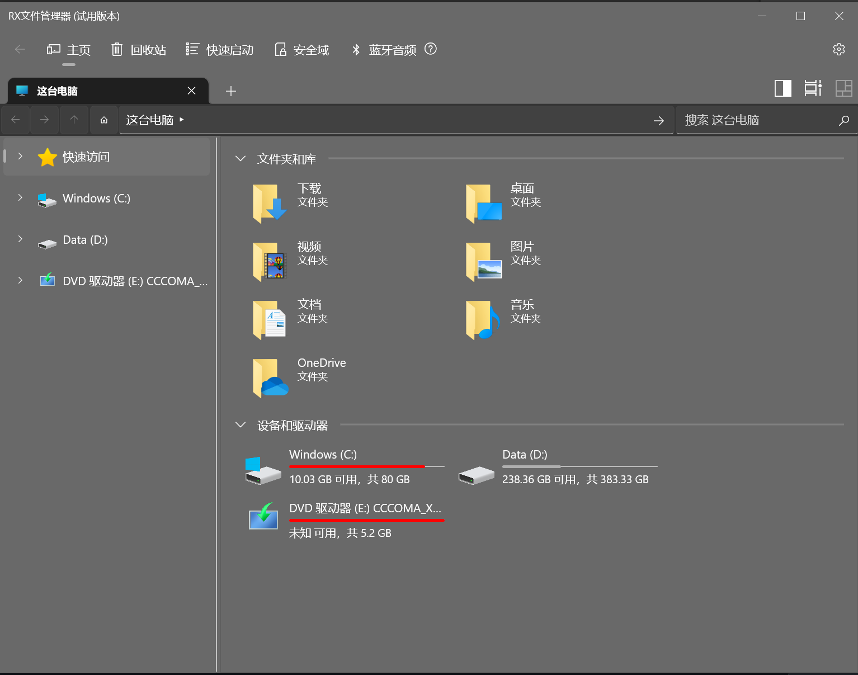Viewport: 858px width, 675px height.
Task: Expand 快速访问 in the sidebar tree
Action: pyautogui.click(x=20, y=157)
